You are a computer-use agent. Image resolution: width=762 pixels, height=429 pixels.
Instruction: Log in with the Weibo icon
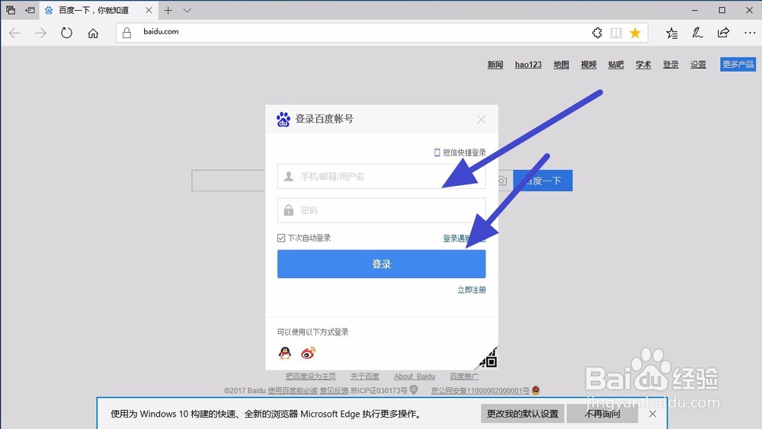point(308,354)
